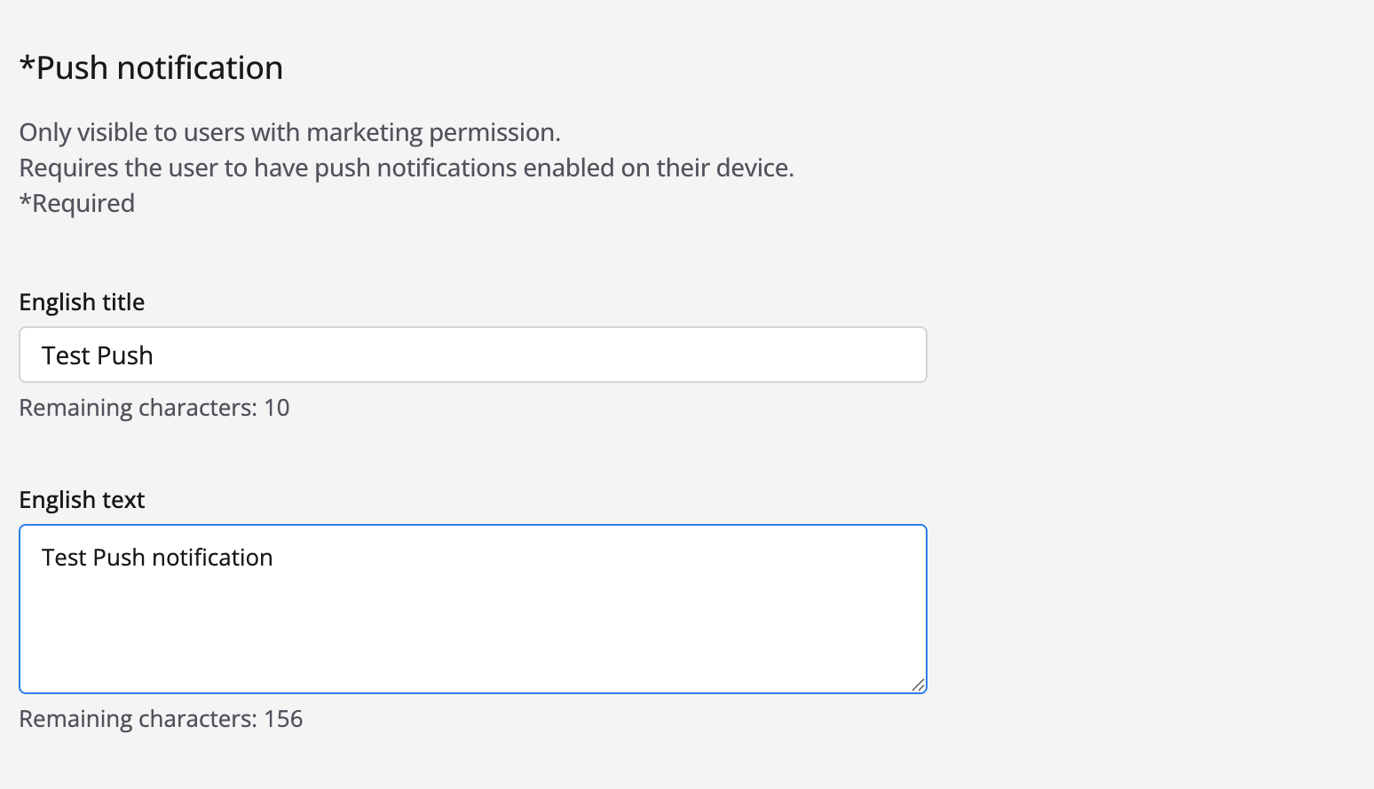The height and width of the screenshot is (789, 1374).
Task: Click word "Push" inside the English text box
Action: tap(119, 558)
